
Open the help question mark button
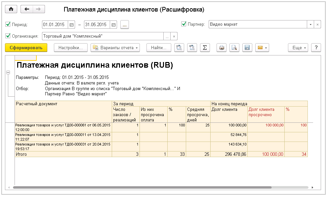point(316,48)
